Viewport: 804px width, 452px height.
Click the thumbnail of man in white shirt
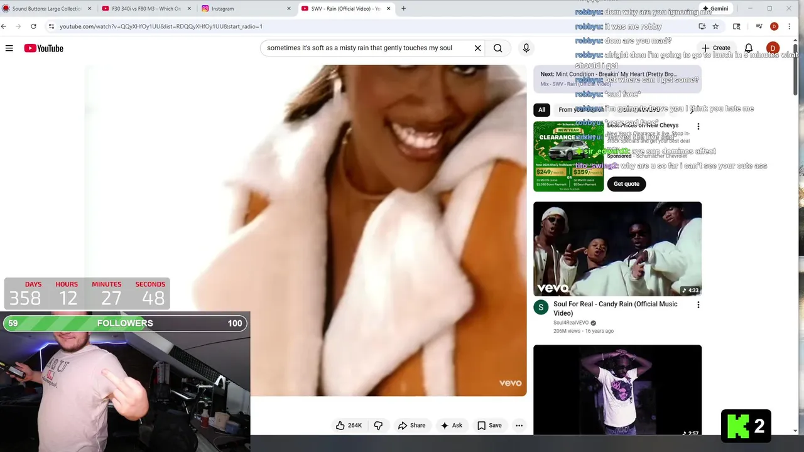pos(617,390)
